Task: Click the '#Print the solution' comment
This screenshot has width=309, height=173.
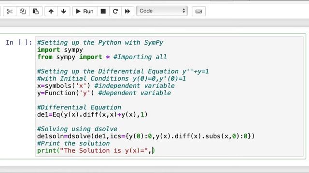Action: pos(73,143)
